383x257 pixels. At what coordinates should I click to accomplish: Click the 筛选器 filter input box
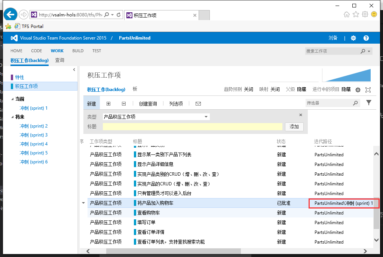tap(328, 103)
